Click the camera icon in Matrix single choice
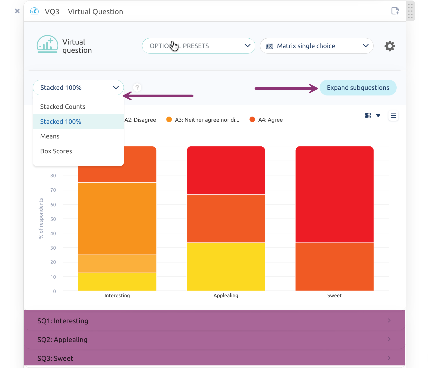The image size is (428, 368). [269, 46]
